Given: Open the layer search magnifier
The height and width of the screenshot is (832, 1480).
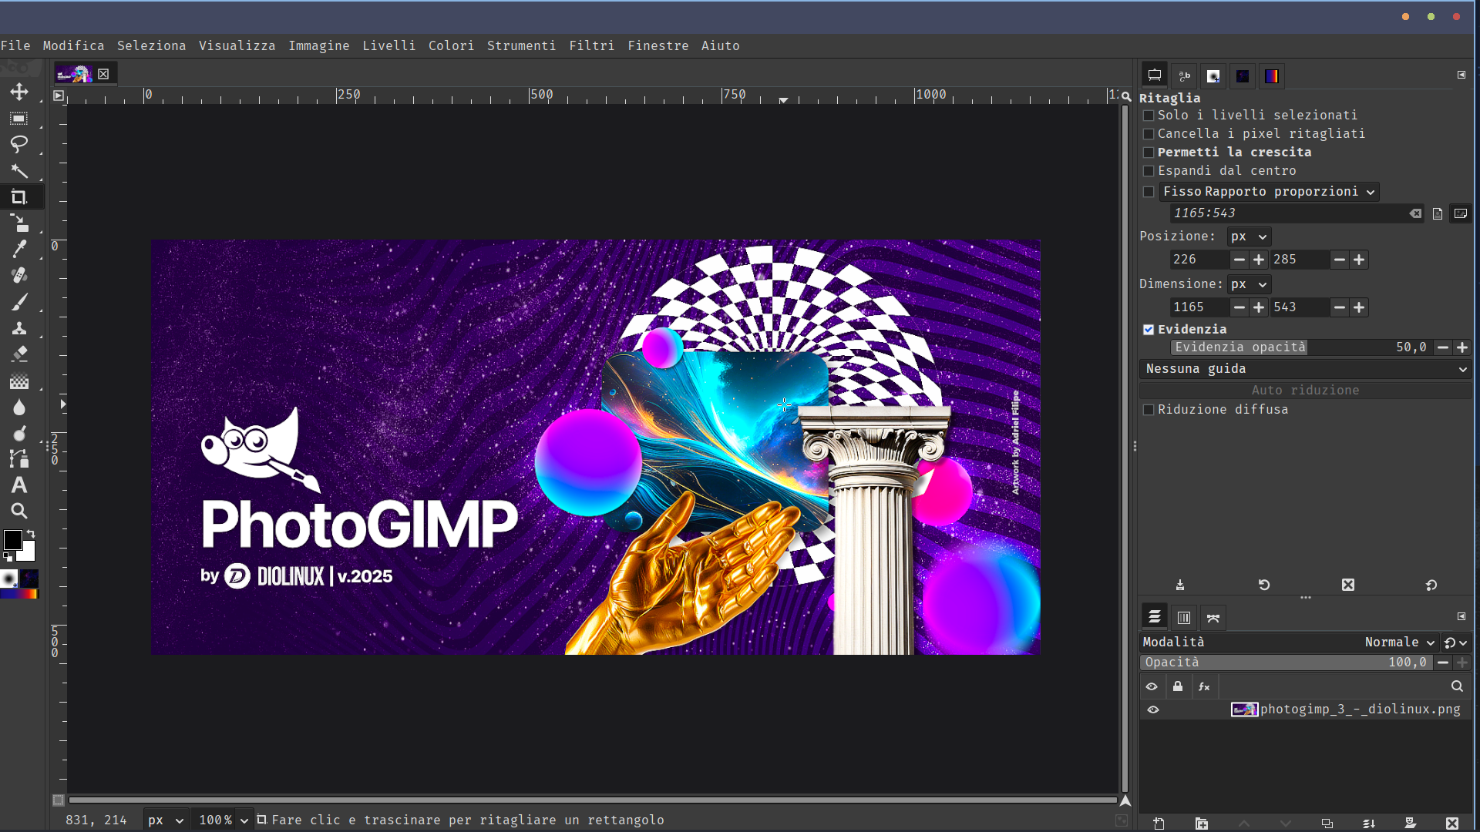Looking at the screenshot, I should point(1457,686).
